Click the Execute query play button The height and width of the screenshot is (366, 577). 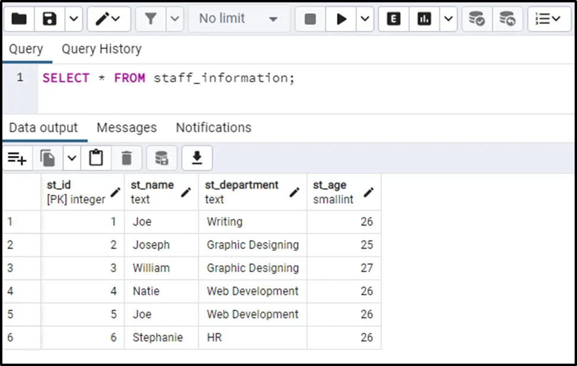[341, 19]
